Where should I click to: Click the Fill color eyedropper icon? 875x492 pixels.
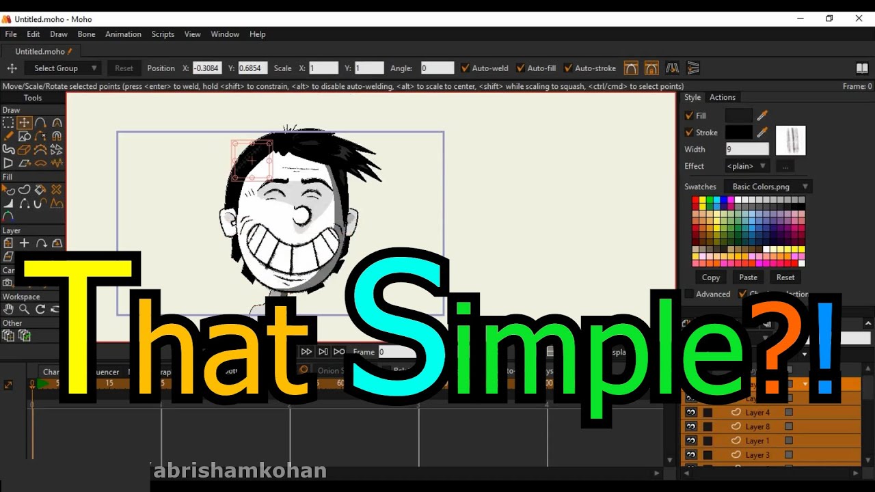(762, 115)
